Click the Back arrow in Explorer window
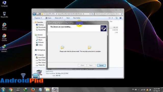Image resolution: width=163 pixels, height=92 pixels. [34, 14]
